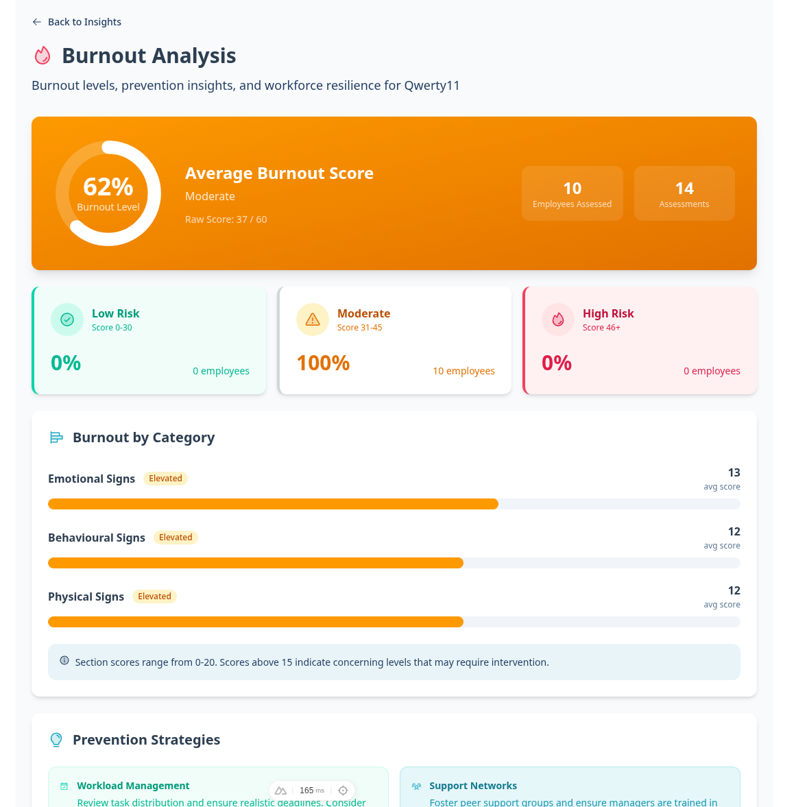Click the people icon beside Support Networks
This screenshot has width=796, height=807.
tap(415, 785)
